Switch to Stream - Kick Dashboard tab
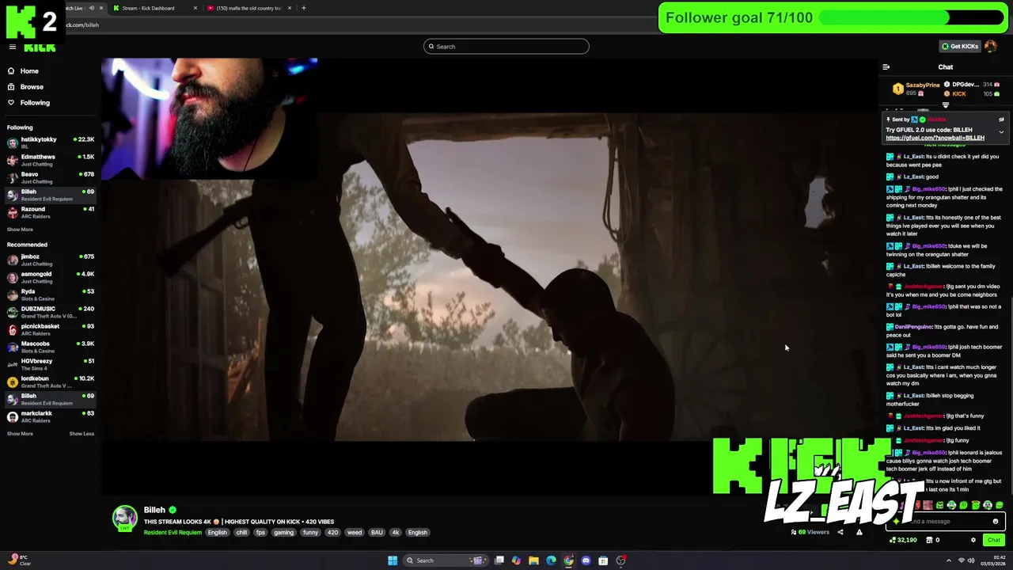 (148, 8)
